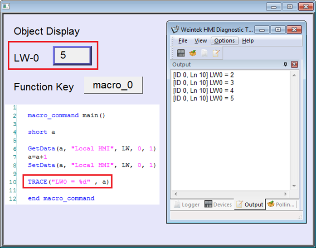Switch to the Polling tab
The image size is (316, 248).
click(281, 205)
